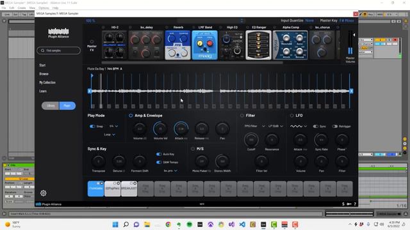410x230 pixels.
Task: Select the blue FluteDaBay sample pad
Action: tap(95, 188)
